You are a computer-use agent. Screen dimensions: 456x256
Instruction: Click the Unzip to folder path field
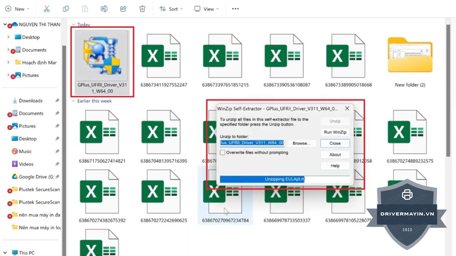252,143
